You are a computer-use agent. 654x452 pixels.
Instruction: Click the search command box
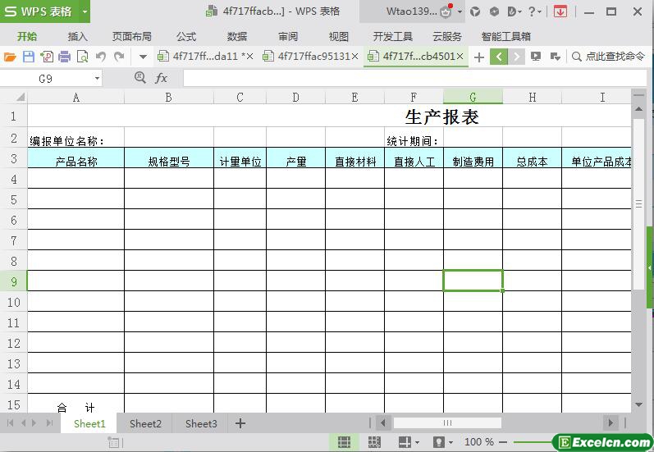609,57
